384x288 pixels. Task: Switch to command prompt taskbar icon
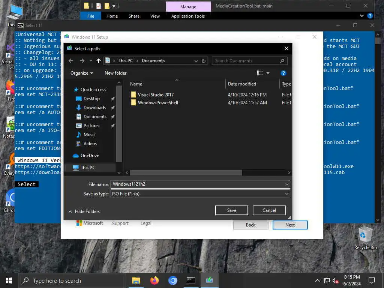point(191,280)
